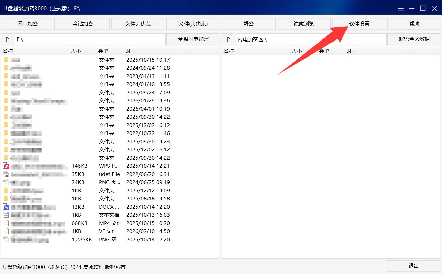This screenshot has height=274, width=442.
Task: Select the folder icon dated 2022/10/22 11:46
Action: (x=6, y=133)
